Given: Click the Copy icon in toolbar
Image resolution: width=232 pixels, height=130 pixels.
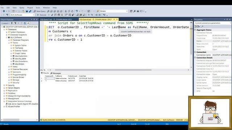Looking at the screenshot, I should [x=69, y=11].
